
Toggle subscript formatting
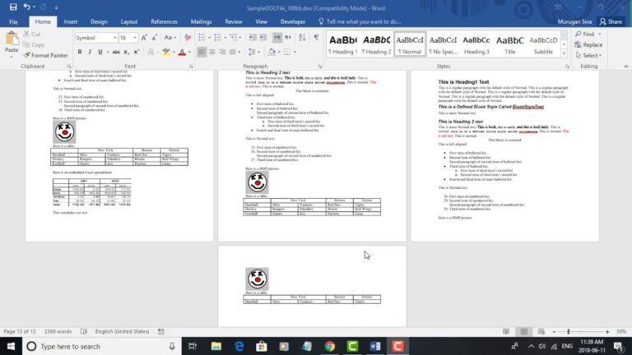[x=126, y=52]
